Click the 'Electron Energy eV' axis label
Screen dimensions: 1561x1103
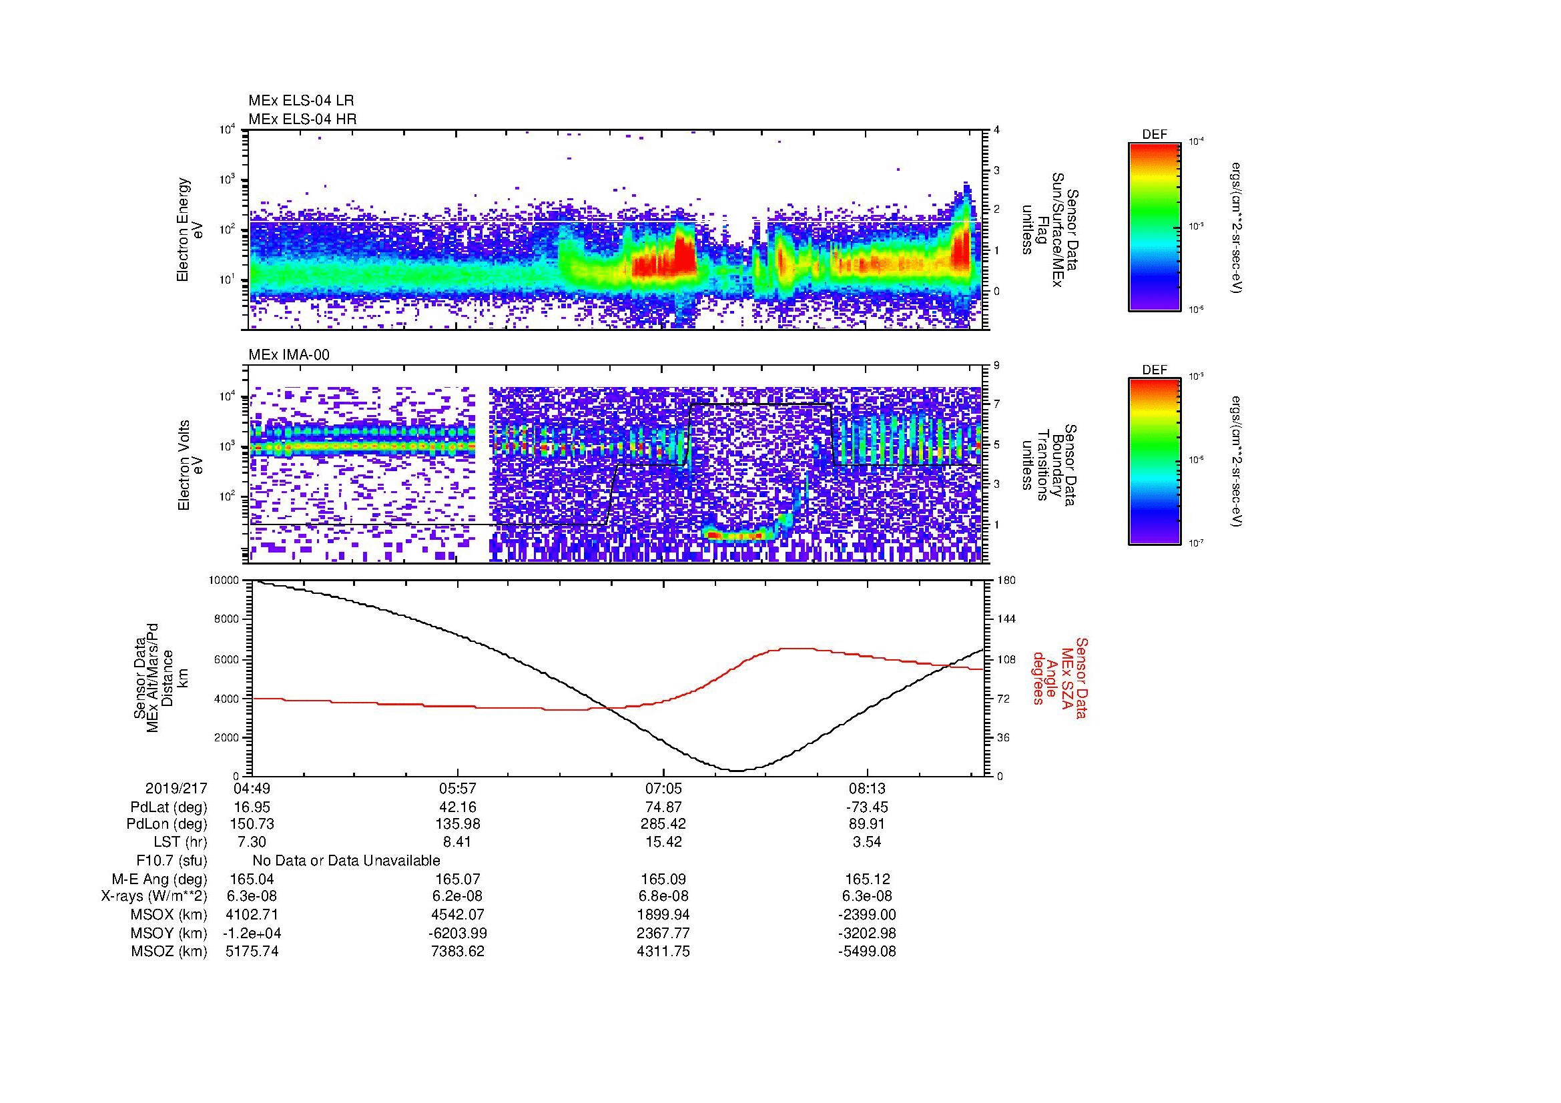[190, 230]
